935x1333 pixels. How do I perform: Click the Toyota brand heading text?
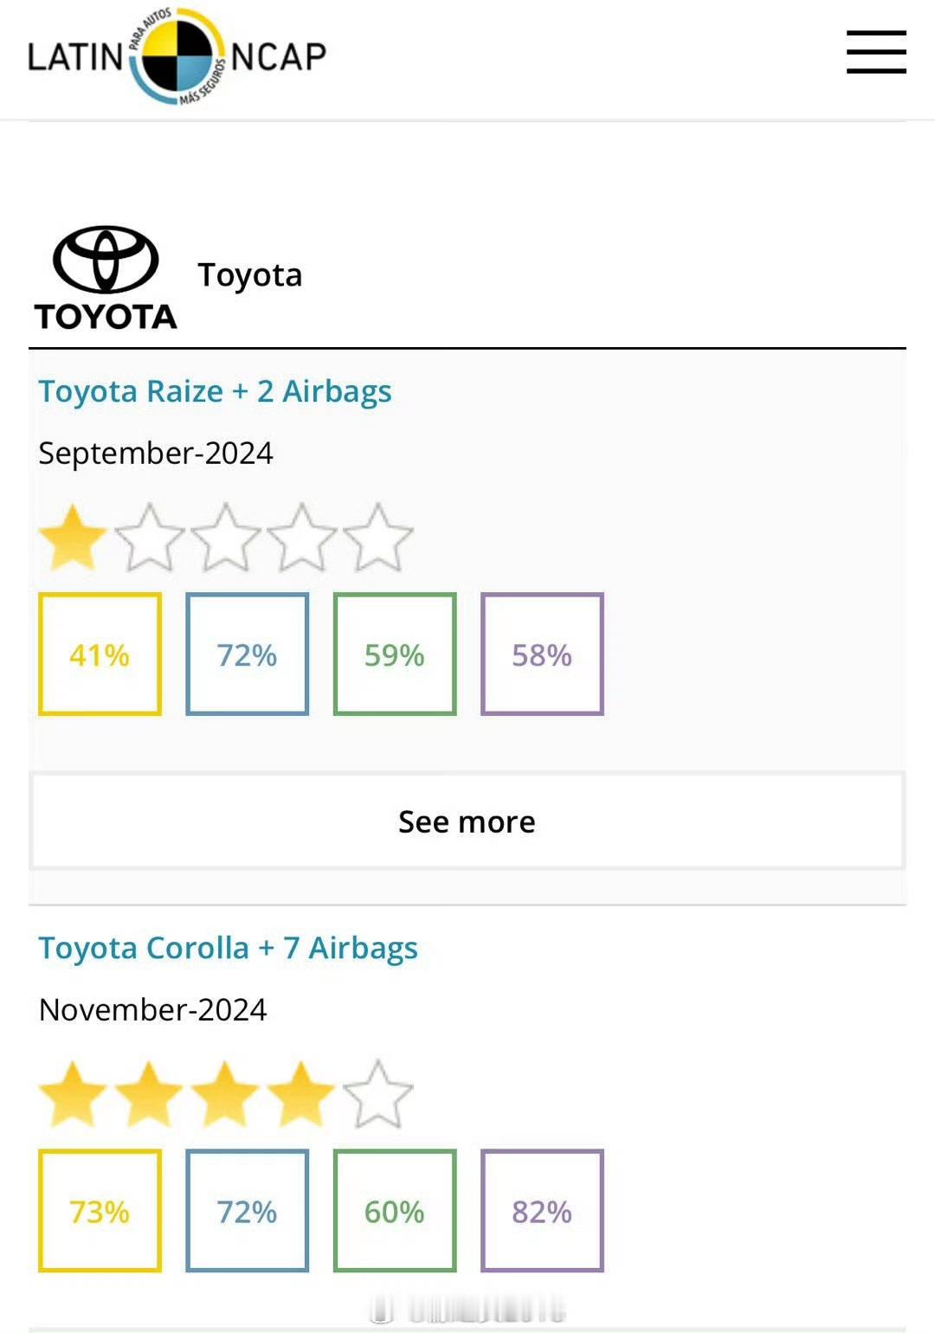point(250,275)
